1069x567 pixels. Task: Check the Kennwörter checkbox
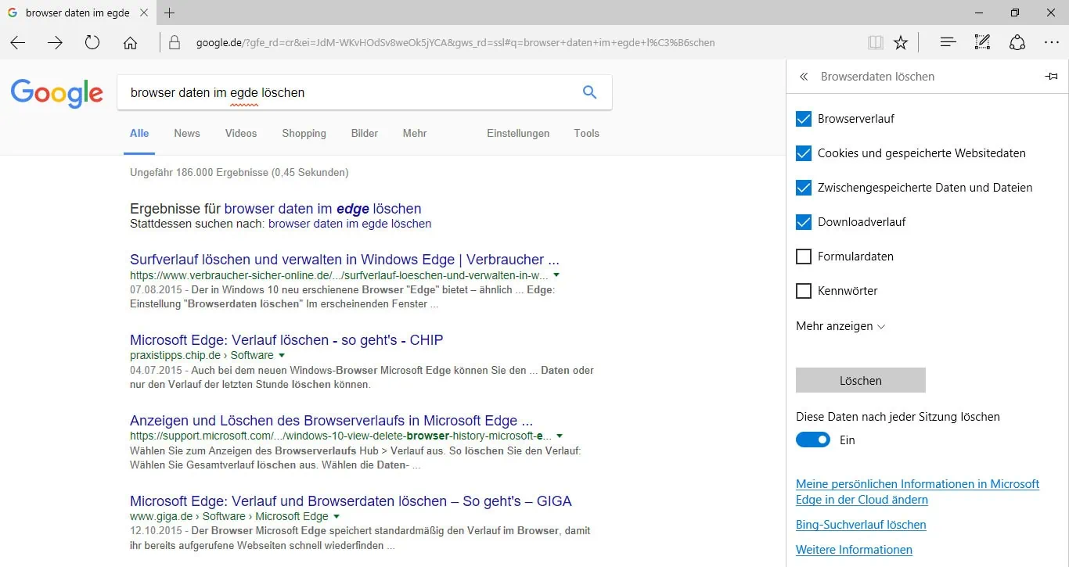point(804,291)
